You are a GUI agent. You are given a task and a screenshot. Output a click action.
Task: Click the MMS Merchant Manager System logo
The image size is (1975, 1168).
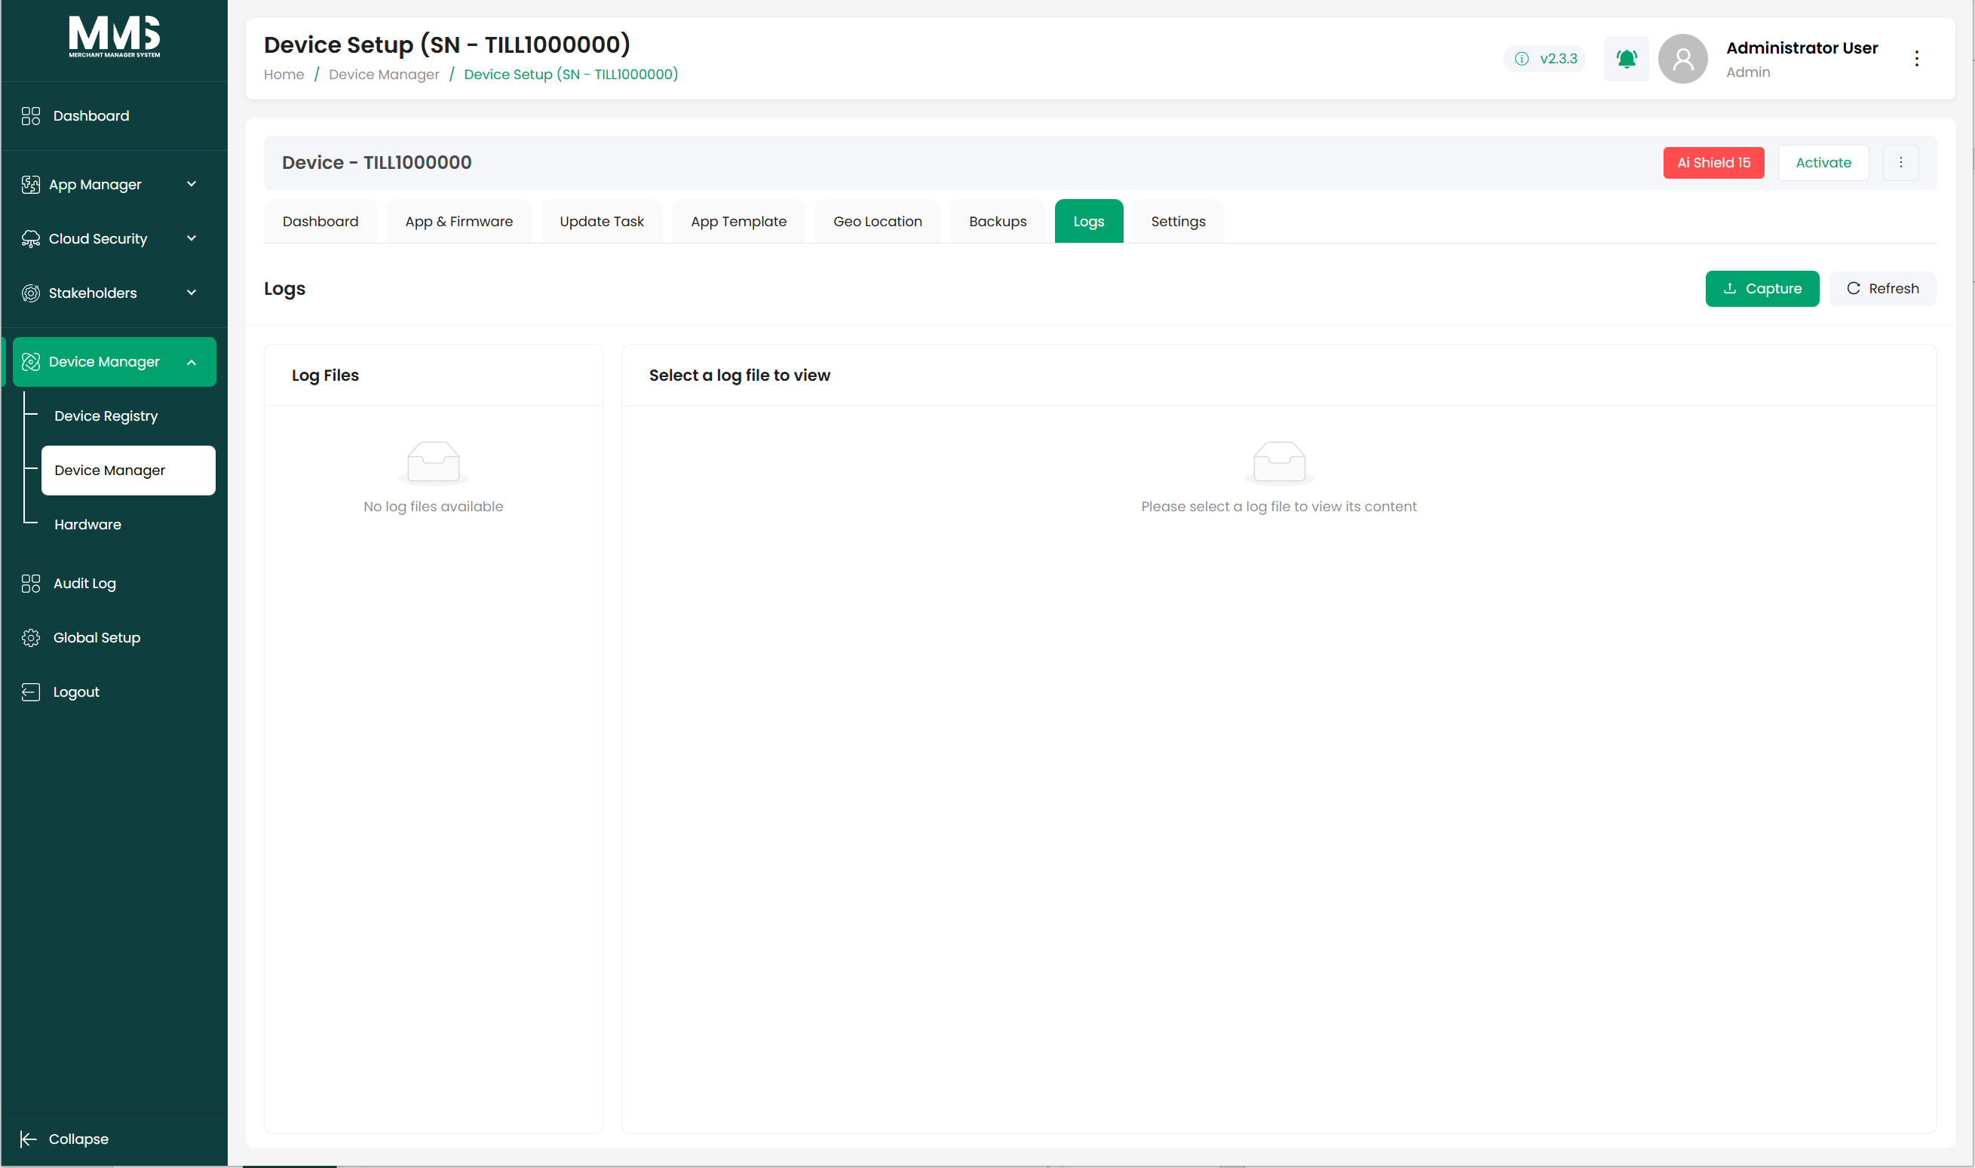point(114,37)
